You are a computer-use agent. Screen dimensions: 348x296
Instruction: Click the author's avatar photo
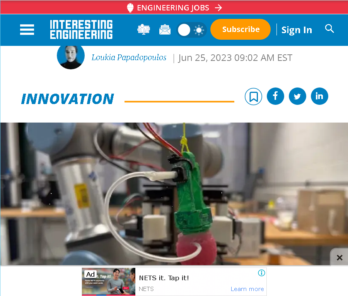(x=71, y=57)
